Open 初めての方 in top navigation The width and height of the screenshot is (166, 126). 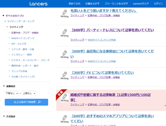point(74,4)
